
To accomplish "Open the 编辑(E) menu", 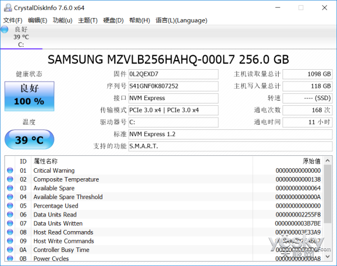I will point(38,20).
